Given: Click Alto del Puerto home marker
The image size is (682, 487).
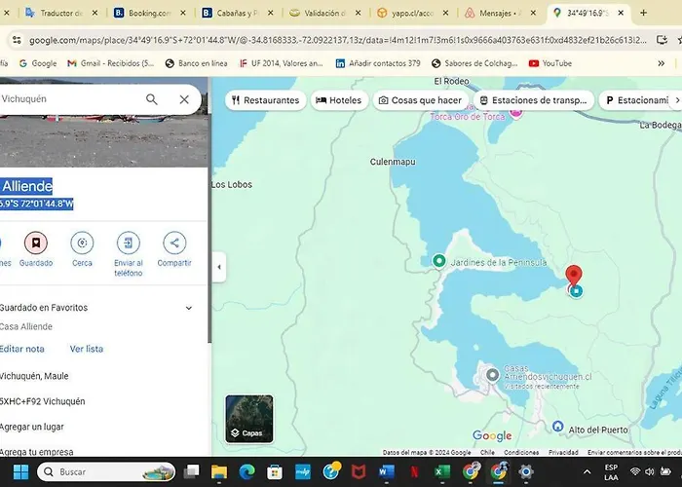Looking at the screenshot, I should tap(557, 427).
